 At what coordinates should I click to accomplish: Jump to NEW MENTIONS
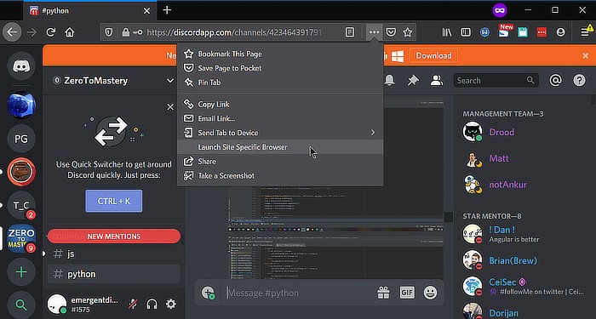(114, 236)
